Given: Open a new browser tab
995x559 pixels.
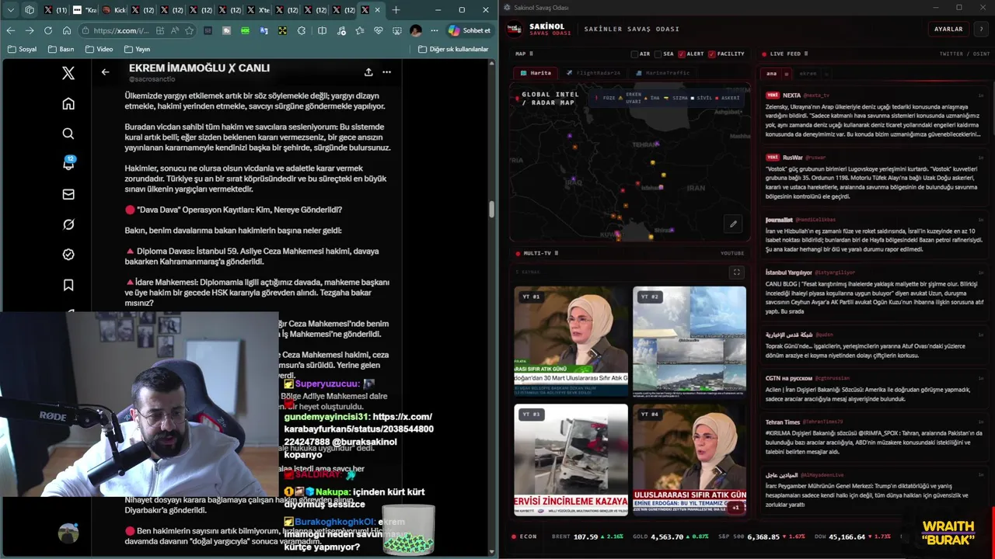Looking at the screenshot, I should 396,10.
